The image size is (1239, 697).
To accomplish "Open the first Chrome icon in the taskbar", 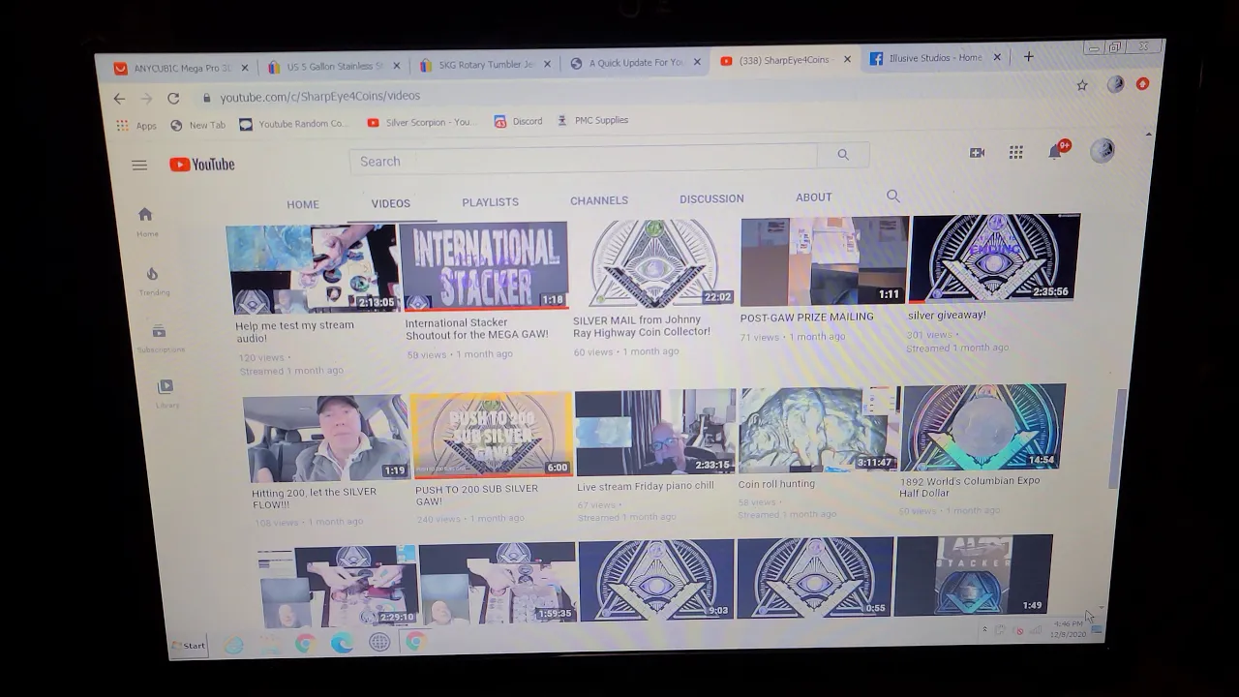I will [x=305, y=644].
